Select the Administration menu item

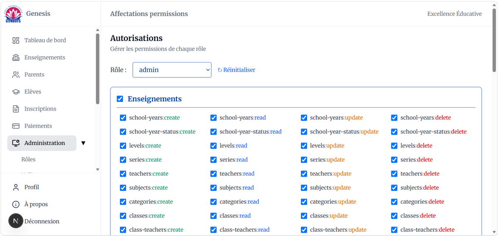point(42,143)
